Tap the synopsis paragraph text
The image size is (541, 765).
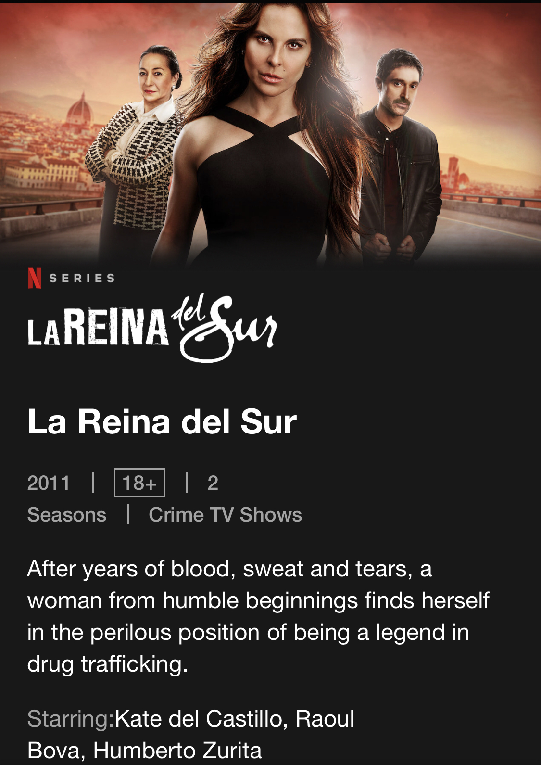258,616
